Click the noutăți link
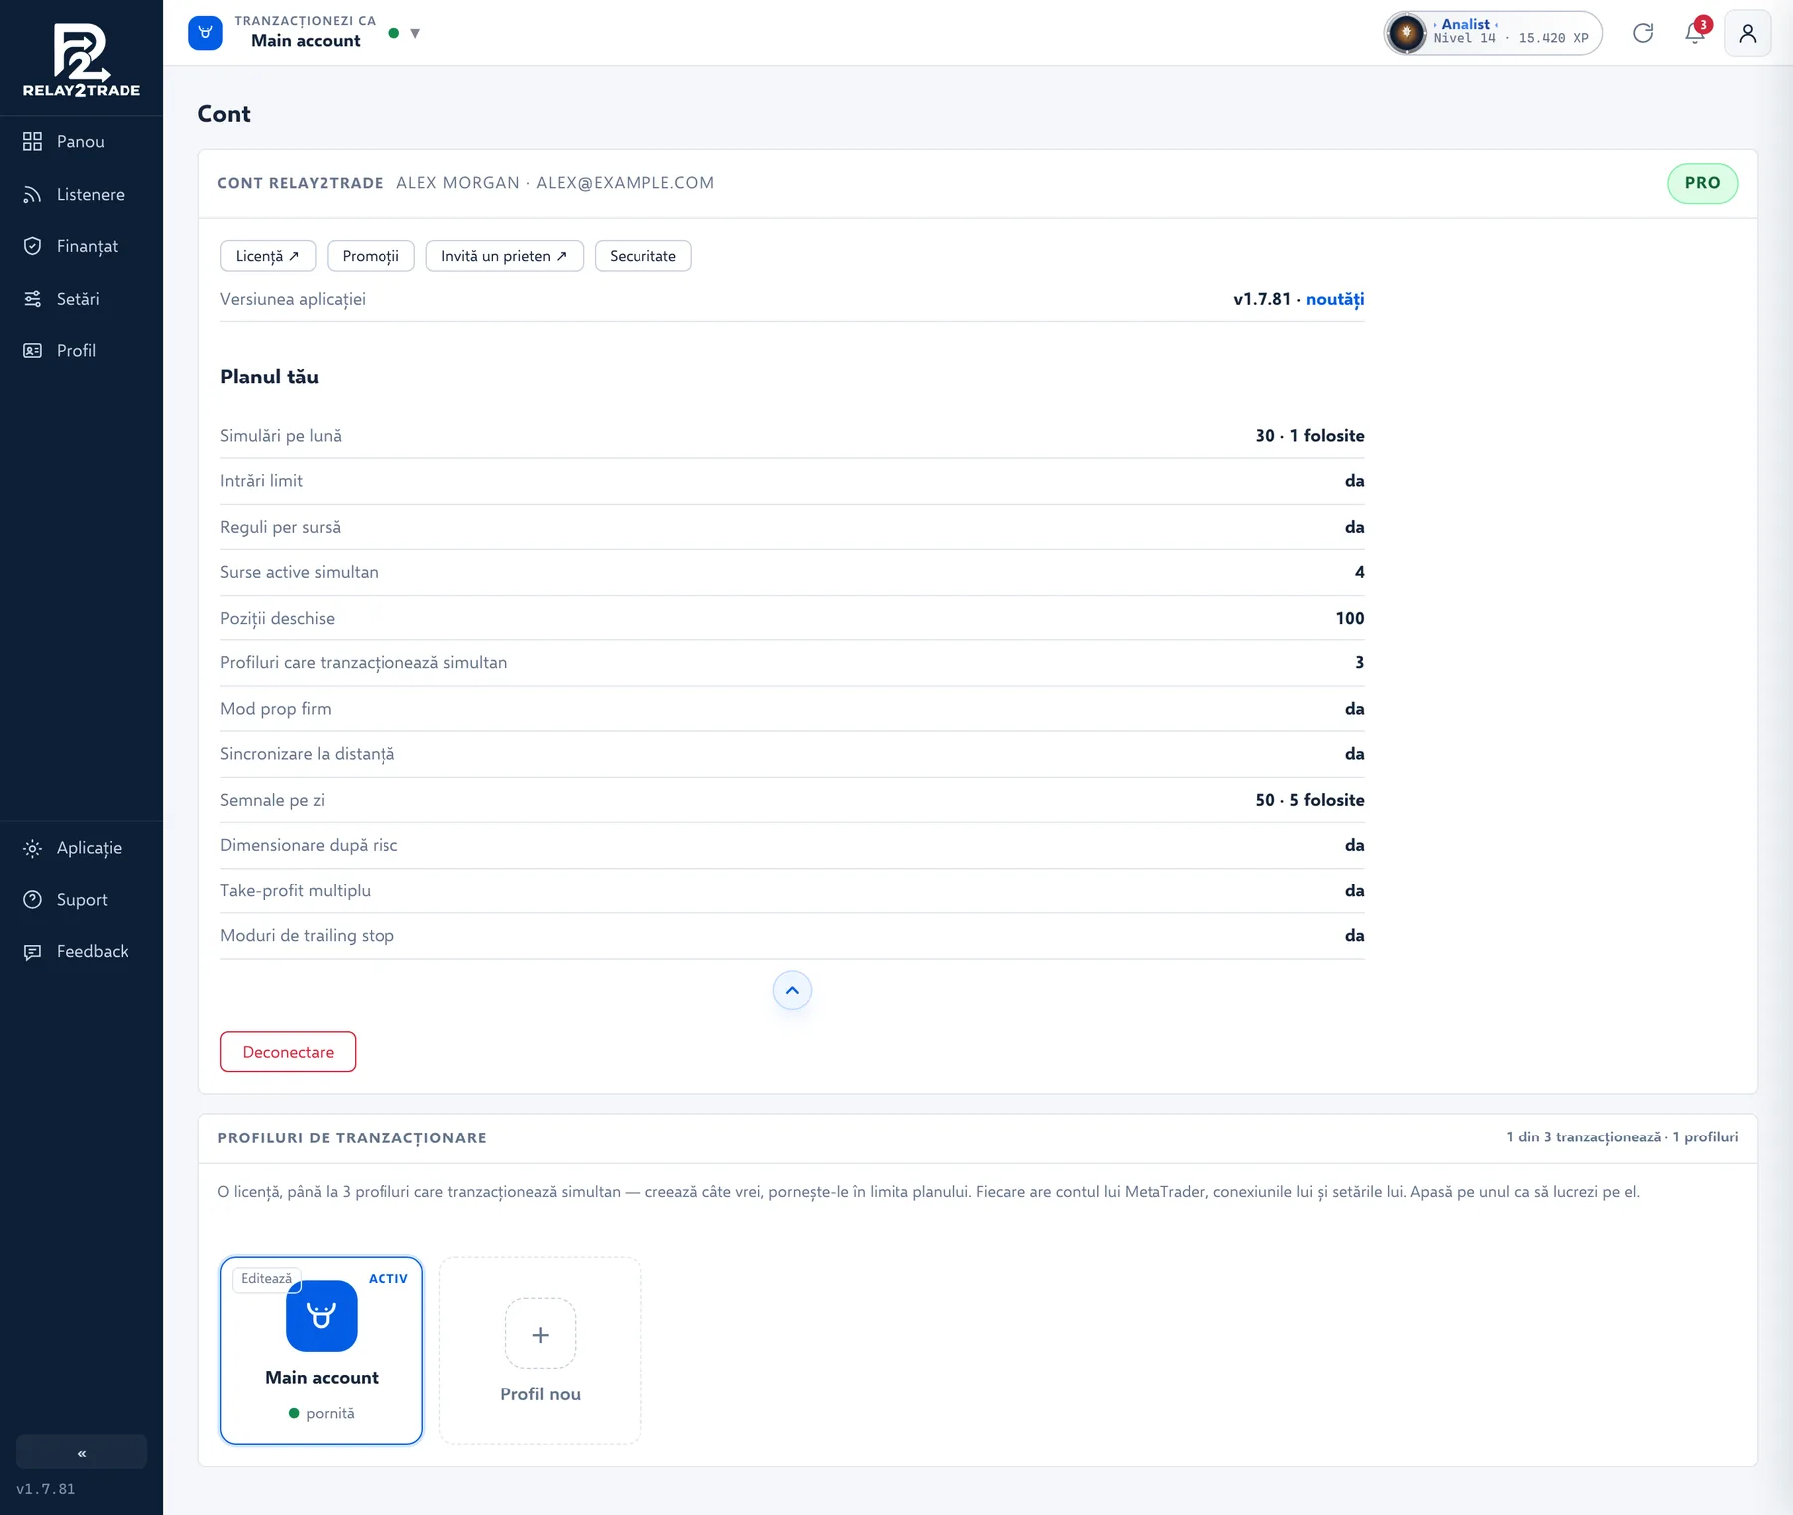Screen dimensions: 1793x1515 click(x=1335, y=299)
